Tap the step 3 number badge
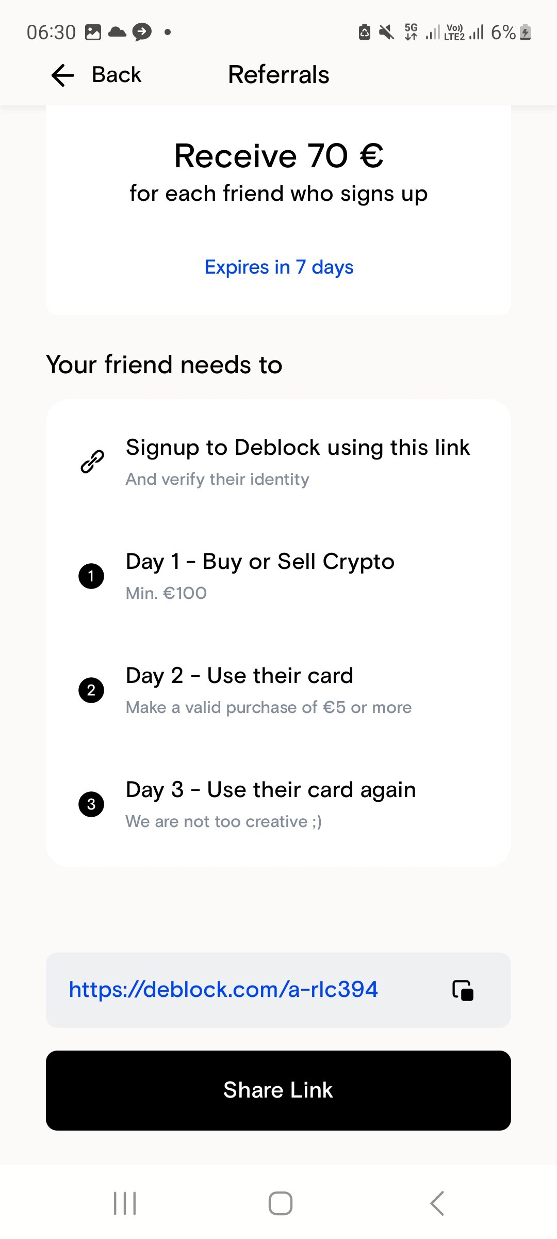The width and height of the screenshot is (557, 1239). (91, 804)
